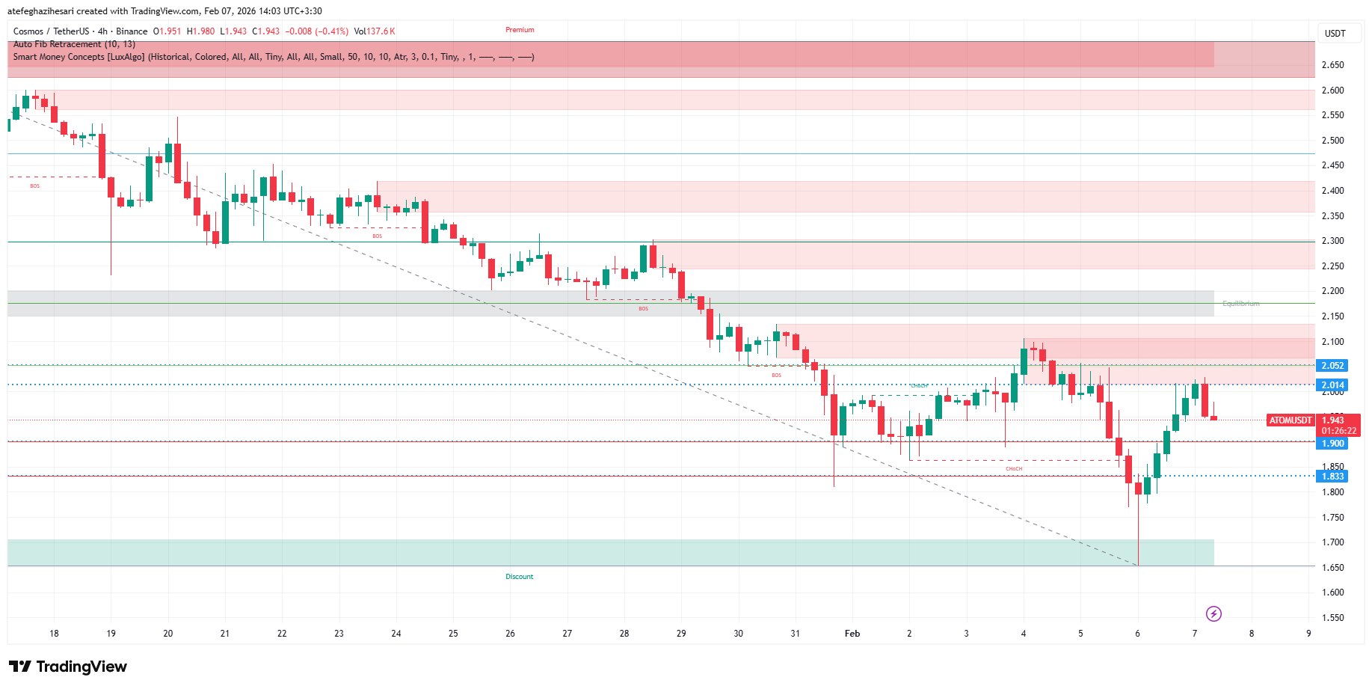Click the 01:26:22 candle countdown timer
The width and height of the screenshot is (1372, 689).
click(1338, 431)
